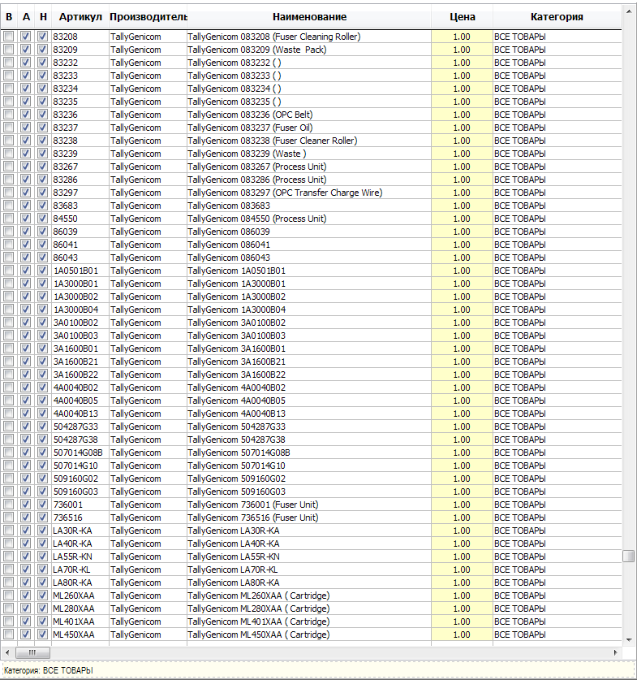The height and width of the screenshot is (680, 637).
Task: Sort by the Производитель column header
Action: pyautogui.click(x=148, y=17)
